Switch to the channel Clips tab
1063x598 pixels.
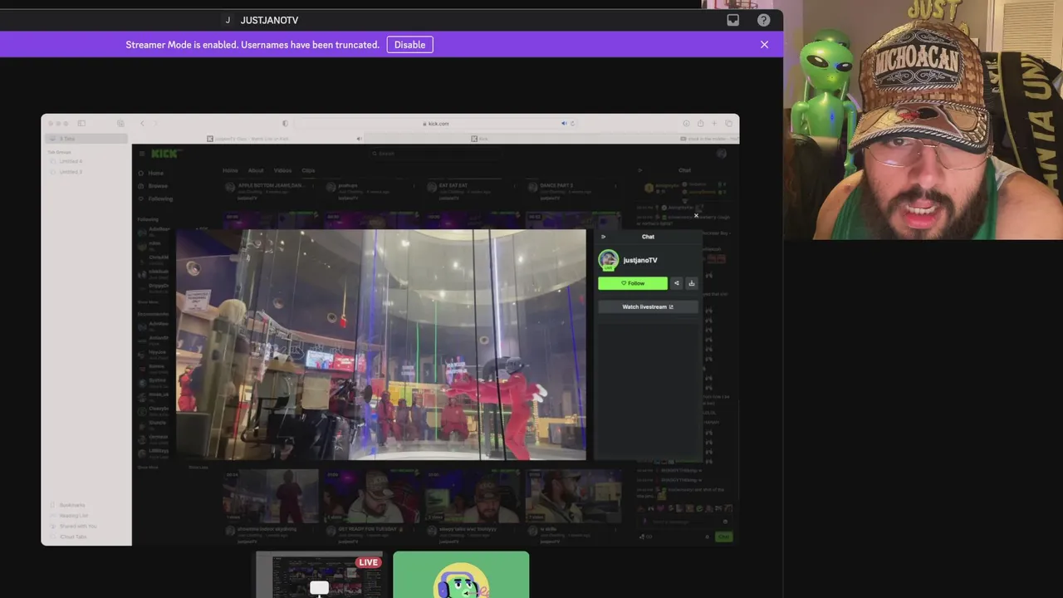click(308, 170)
